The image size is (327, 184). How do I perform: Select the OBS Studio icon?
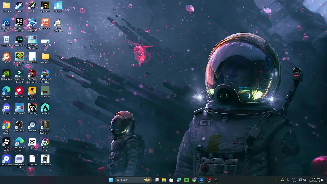(x=19, y=126)
